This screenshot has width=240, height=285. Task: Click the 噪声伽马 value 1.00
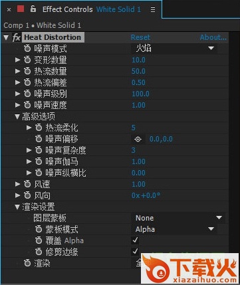click(139, 161)
